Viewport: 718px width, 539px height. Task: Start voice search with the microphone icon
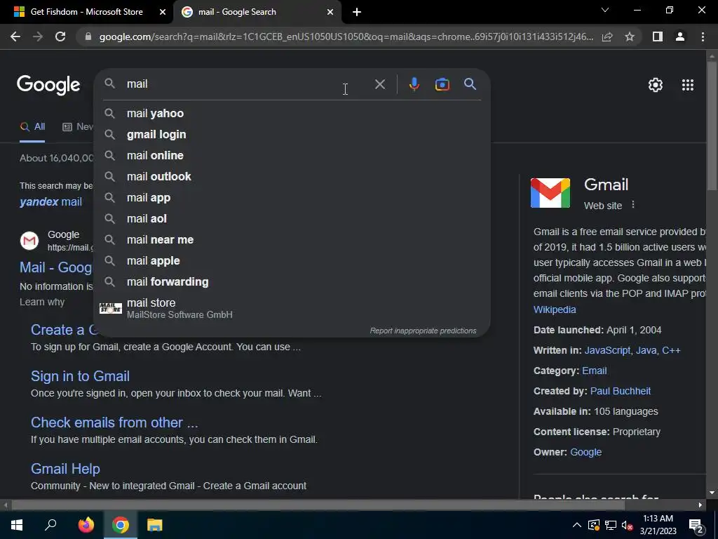[414, 84]
